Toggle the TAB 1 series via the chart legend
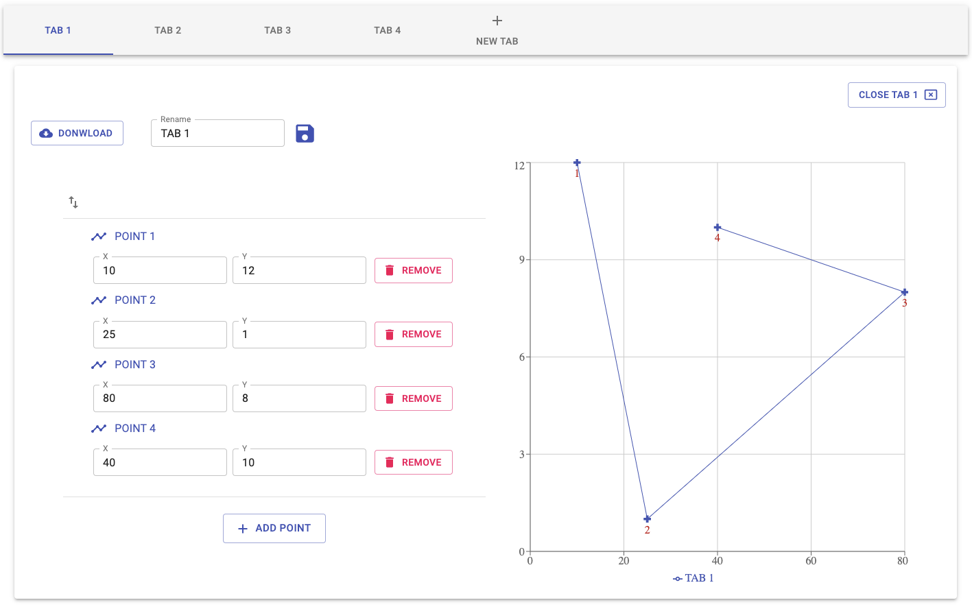Screen dimensions: 972x609 [x=693, y=578]
